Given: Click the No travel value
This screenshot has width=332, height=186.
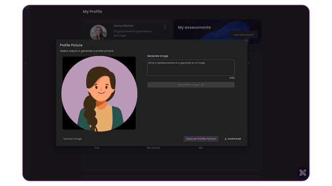Looking at the screenshot, I should (153, 148).
